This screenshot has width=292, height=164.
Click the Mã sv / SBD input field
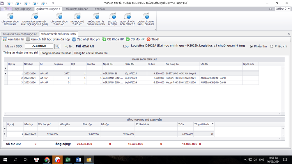39,46
